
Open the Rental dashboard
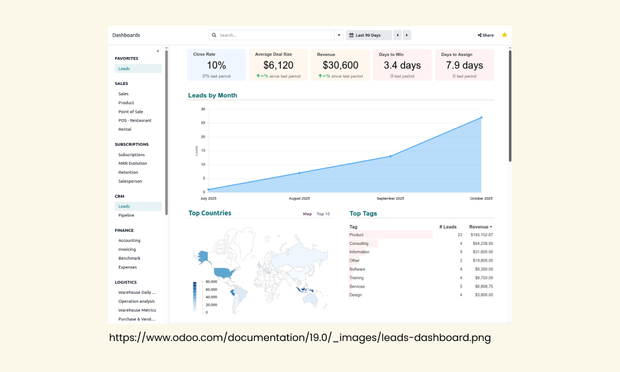(125, 130)
